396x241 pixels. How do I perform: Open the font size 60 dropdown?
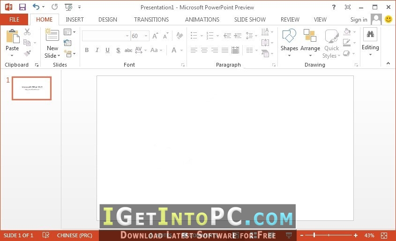pyautogui.click(x=146, y=36)
